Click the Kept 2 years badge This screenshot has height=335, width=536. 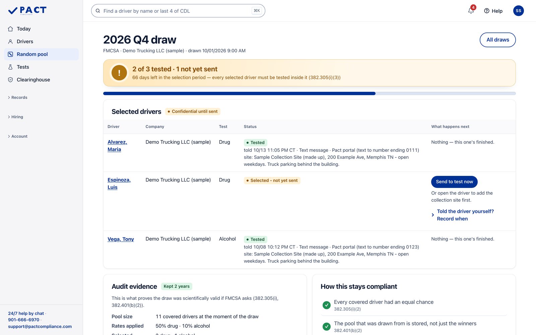coord(177,286)
